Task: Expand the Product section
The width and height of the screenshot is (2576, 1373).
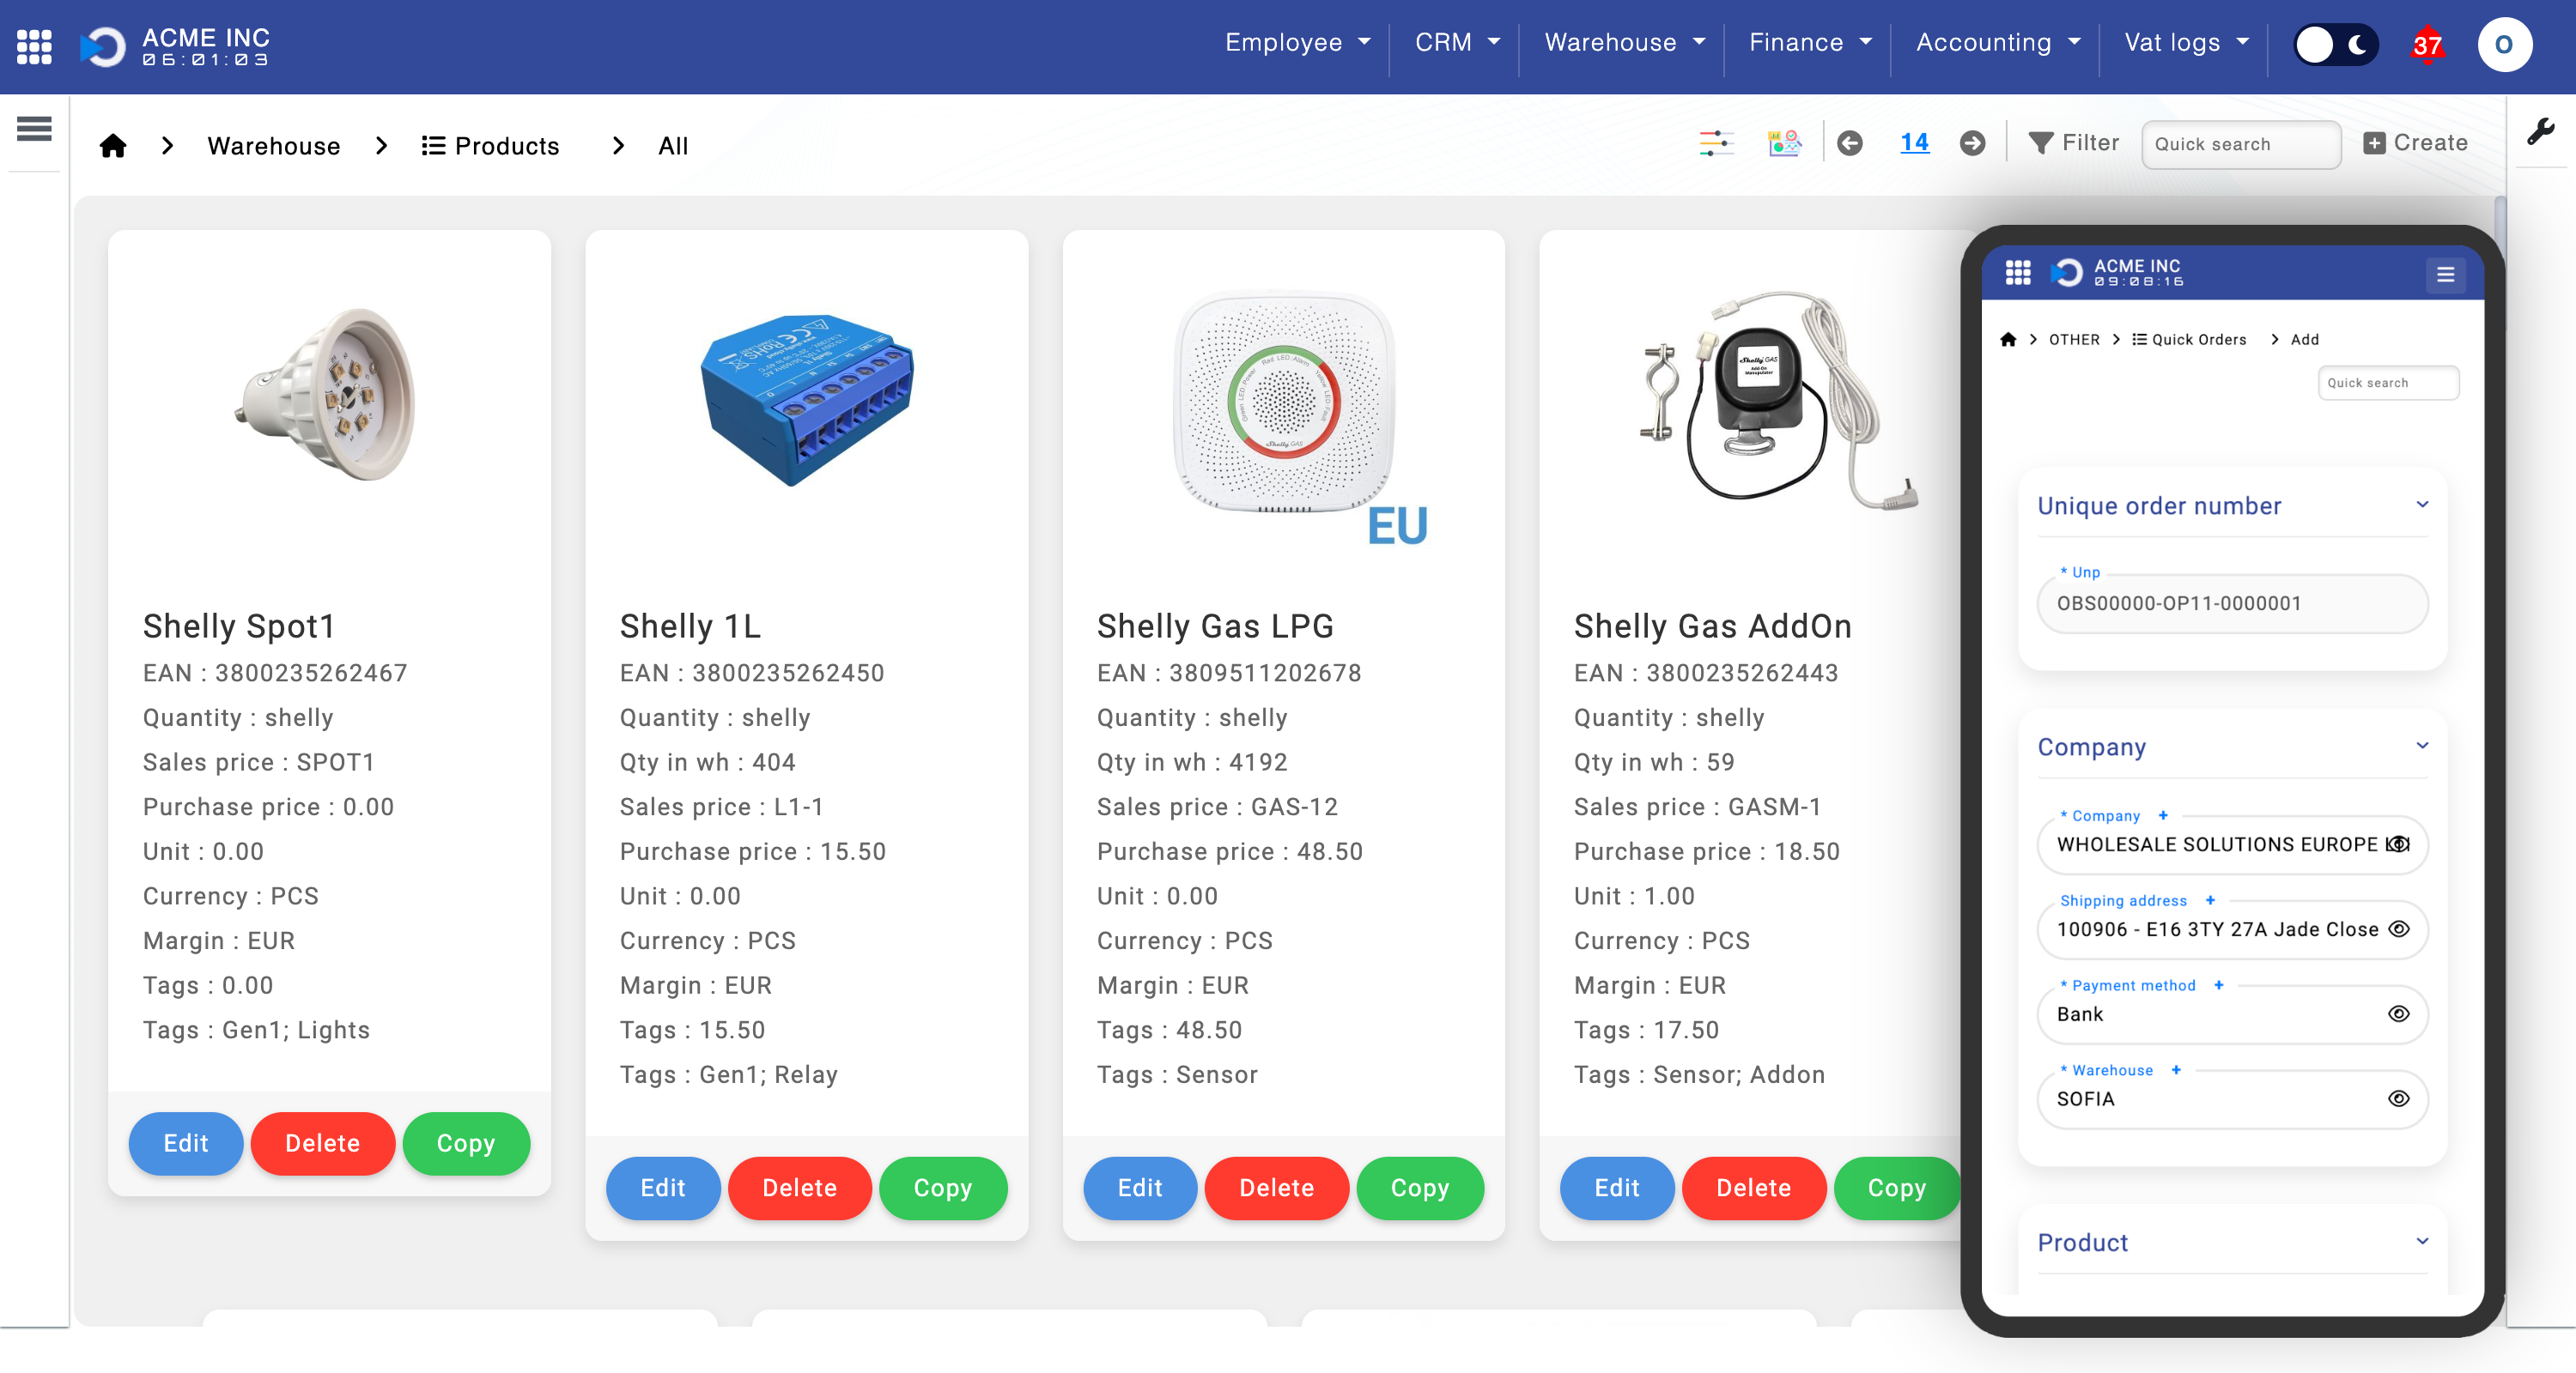Action: pos(2421,1241)
